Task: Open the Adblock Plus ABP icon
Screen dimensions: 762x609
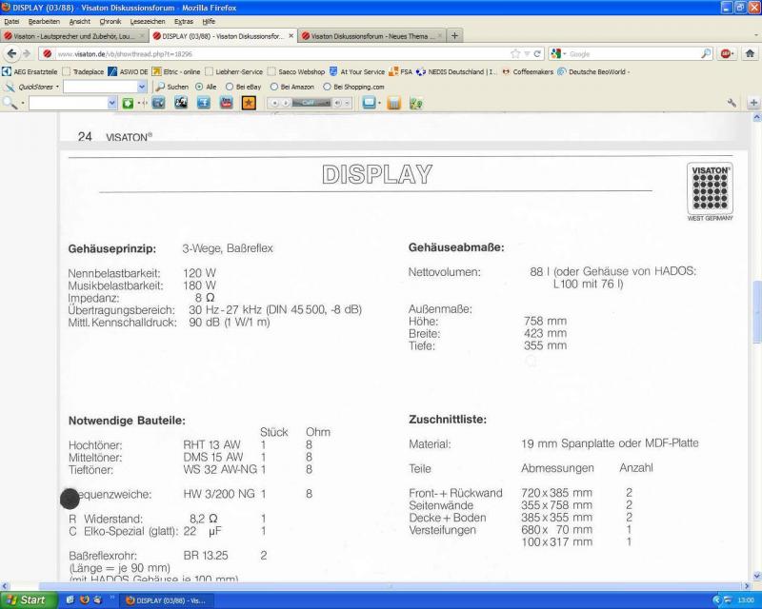Action: (x=725, y=54)
